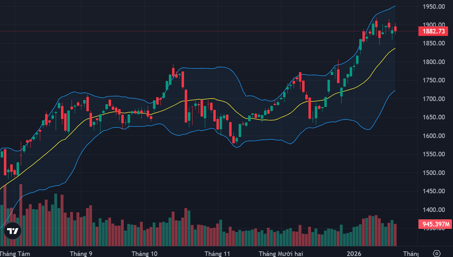The height and width of the screenshot is (257, 453).
Task: Open chart settings via the hexagon gear icon
Action: click(437, 253)
